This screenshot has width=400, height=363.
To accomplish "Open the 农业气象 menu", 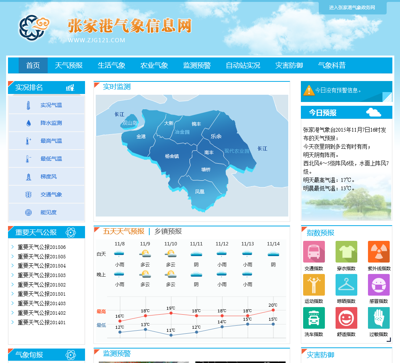I will coord(154,65).
